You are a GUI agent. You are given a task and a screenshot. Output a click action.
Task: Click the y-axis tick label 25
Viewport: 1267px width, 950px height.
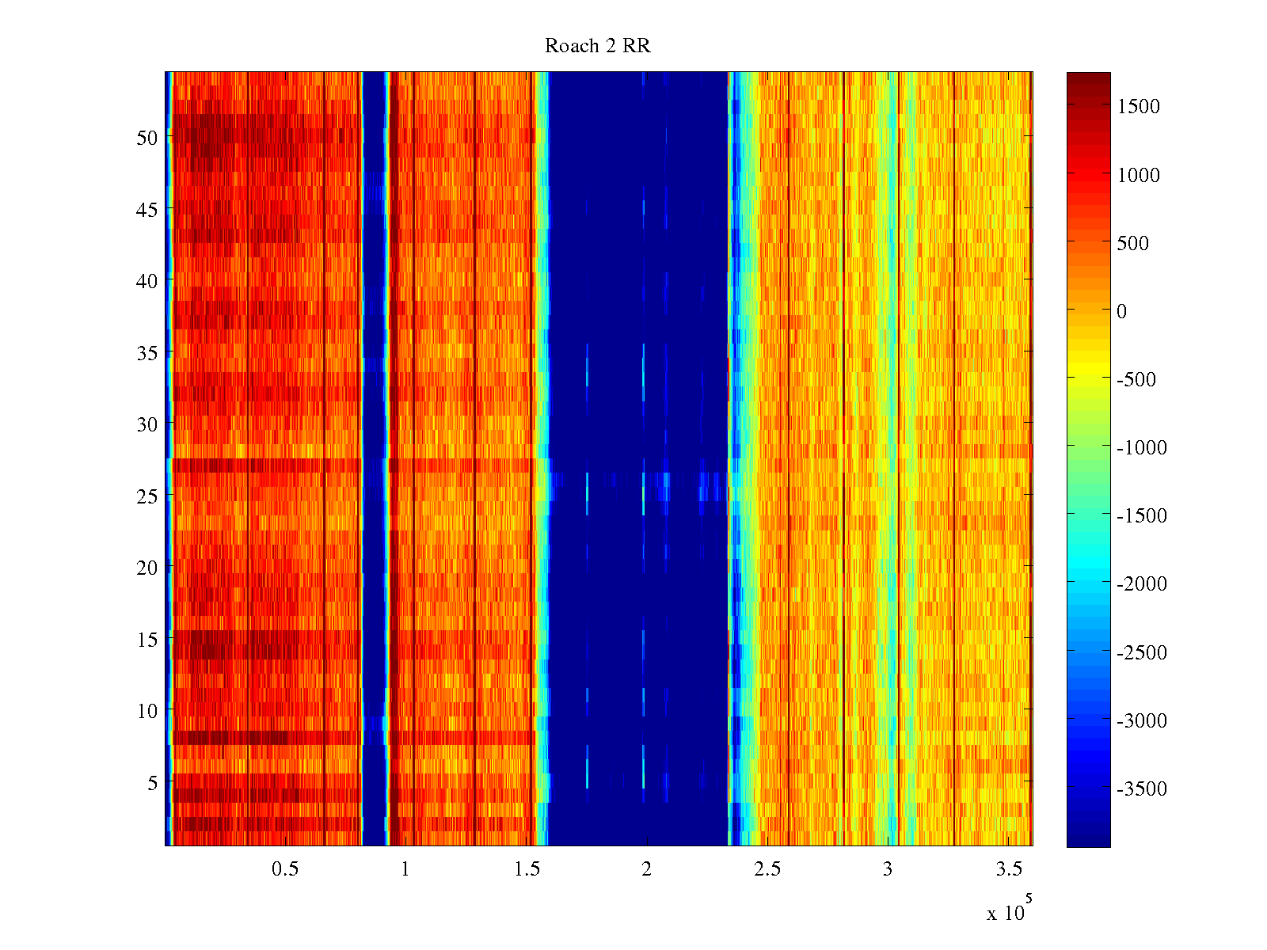tap(147, 496)
